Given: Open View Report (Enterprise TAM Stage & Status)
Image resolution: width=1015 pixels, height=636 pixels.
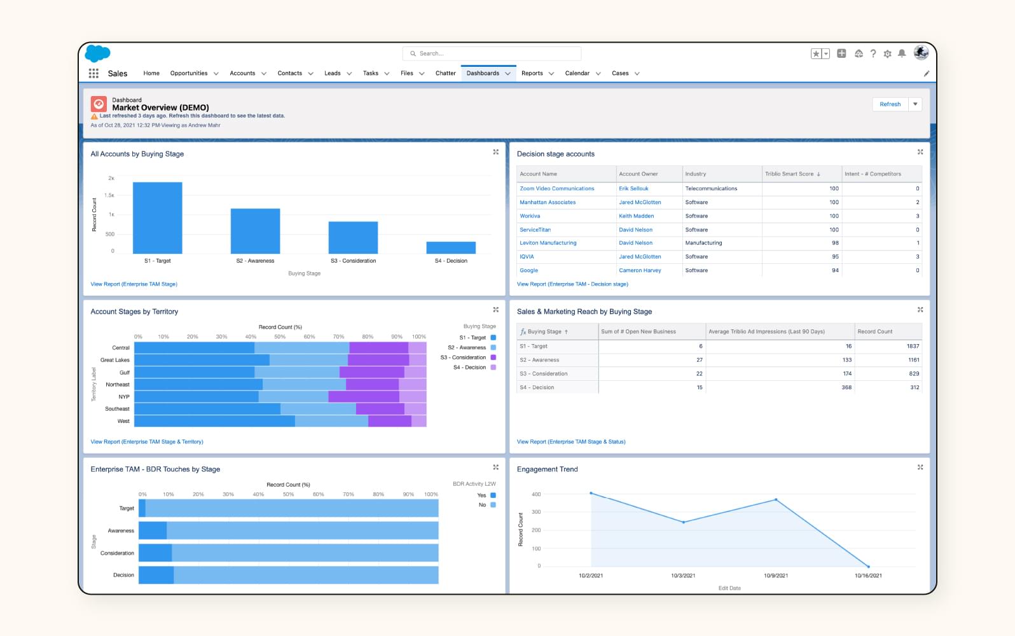Looking at the screenshot, I should 571,442.
